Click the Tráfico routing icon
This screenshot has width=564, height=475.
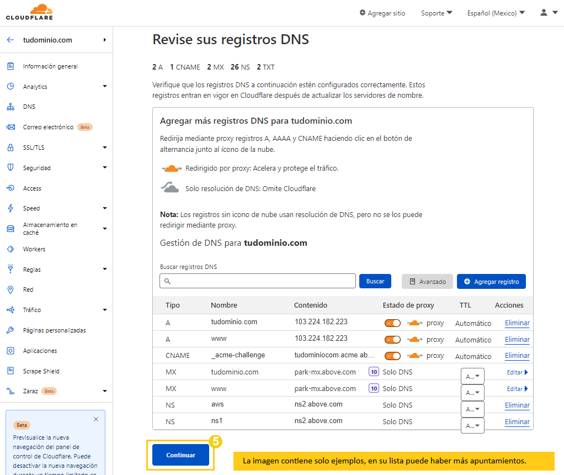tap(11, 310)
